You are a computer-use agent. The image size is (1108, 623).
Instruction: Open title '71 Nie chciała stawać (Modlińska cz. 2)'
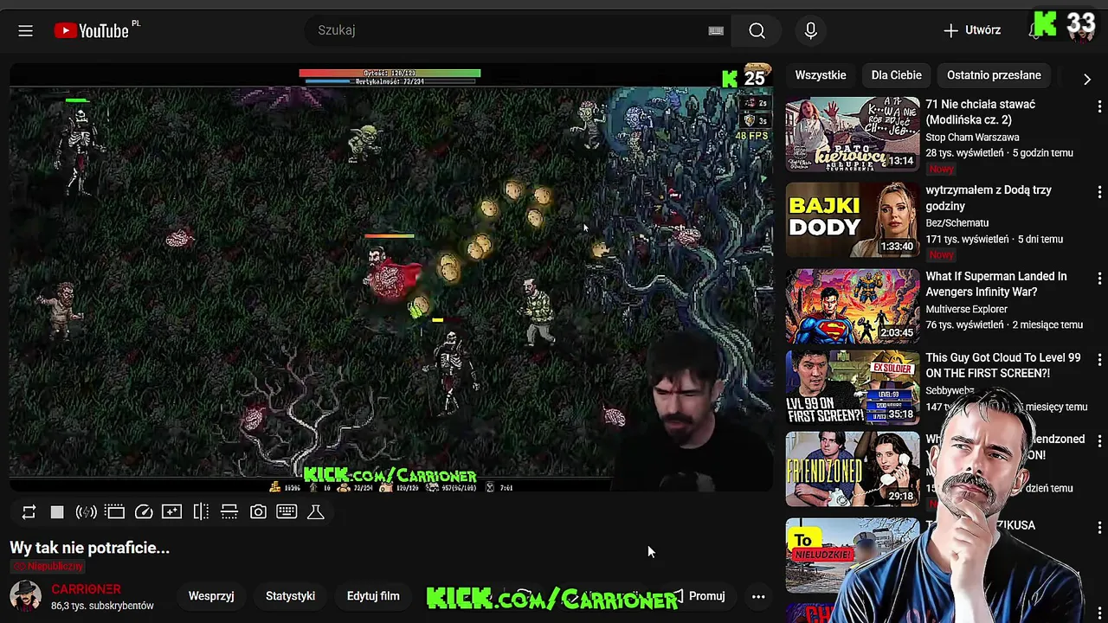click(981, 112)
